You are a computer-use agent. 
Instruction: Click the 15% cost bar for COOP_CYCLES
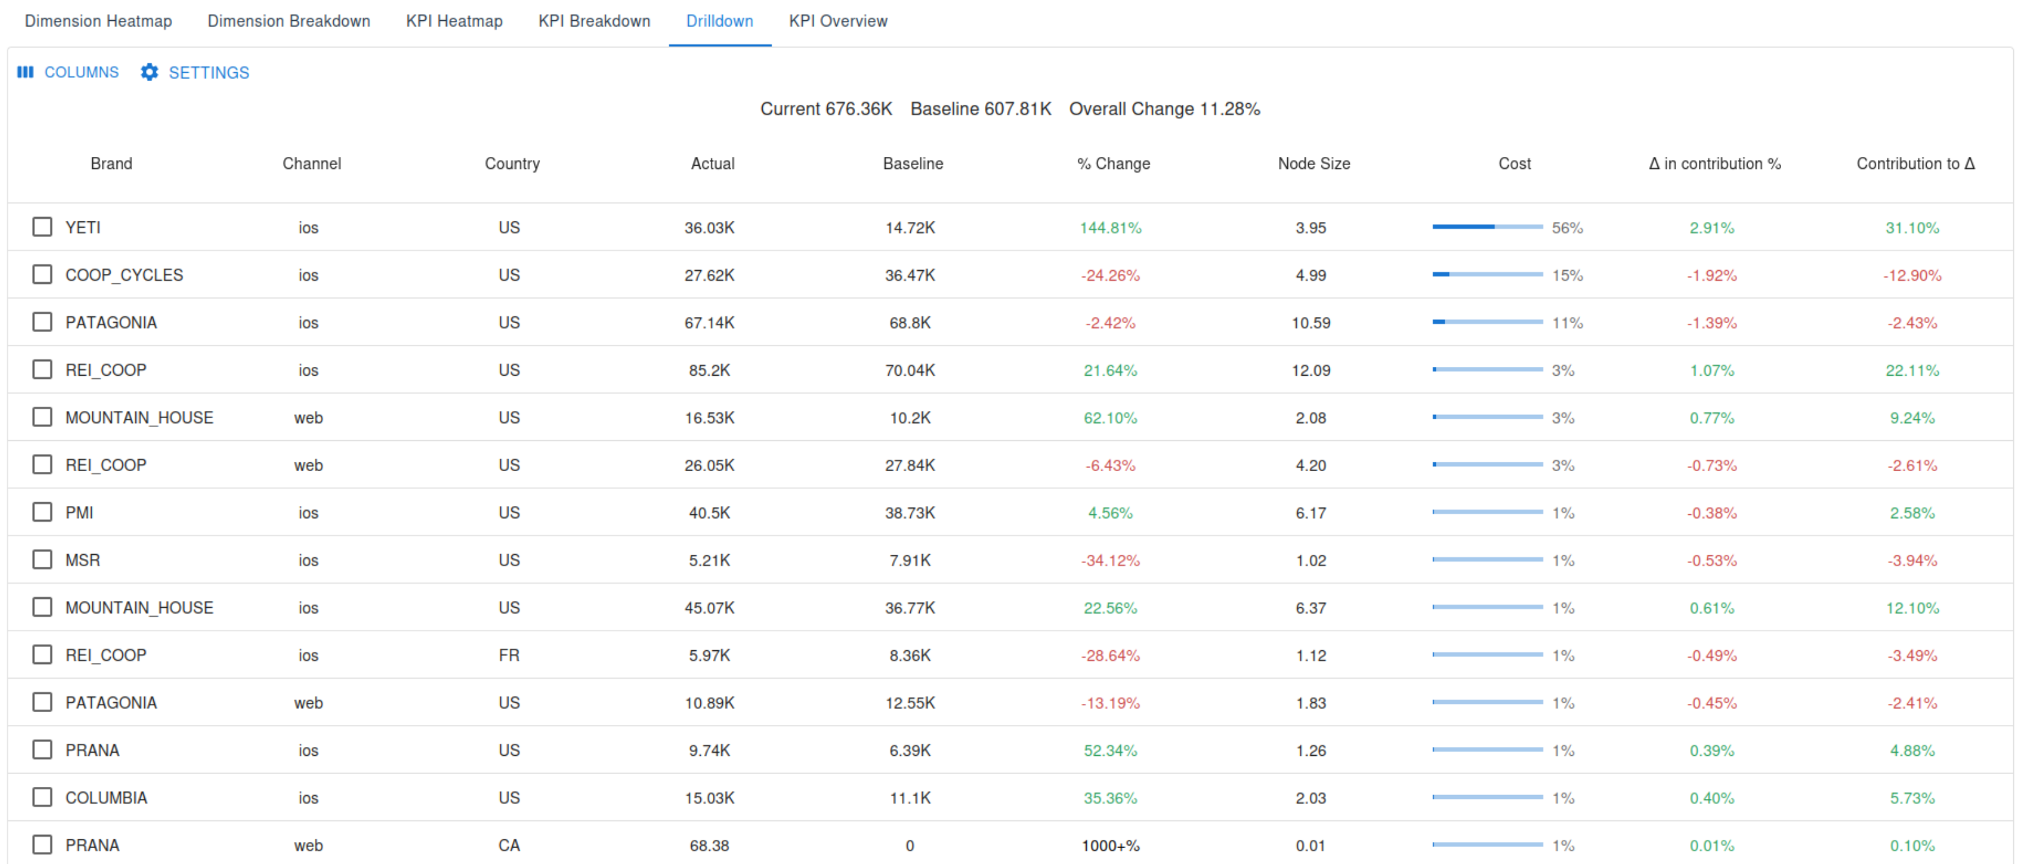pyautogui.click(x=1488, y=275)
